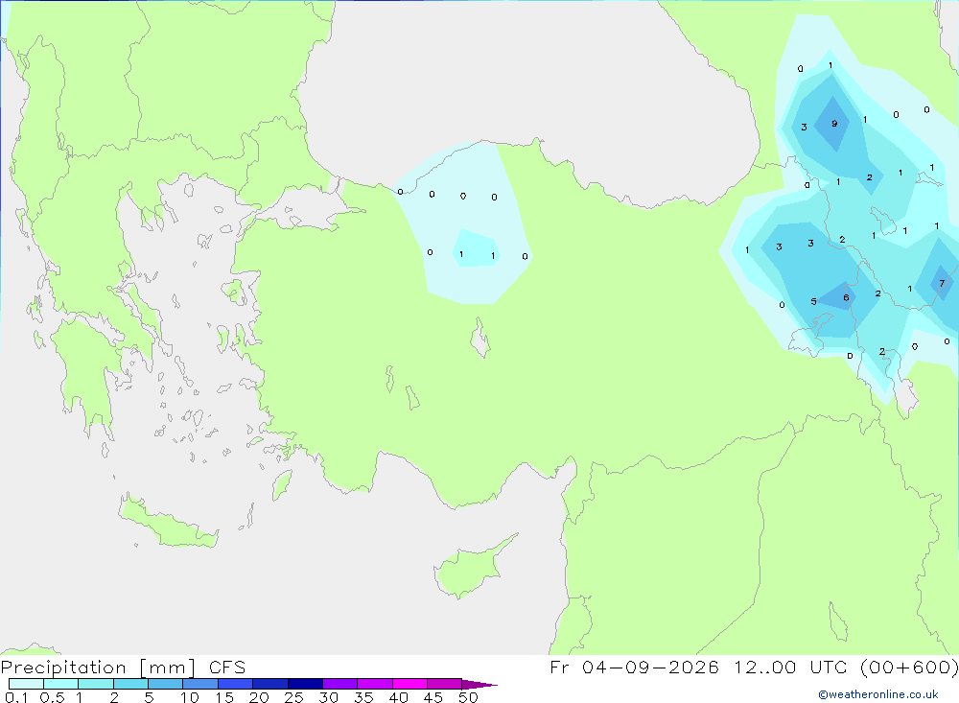Pick the 30–35 mm legend color swatch
This screenshot has height=703, width=959.
(340, 684)
